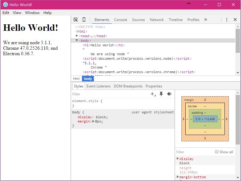Expand the head element node
Viewport: 241px width, 181px height.
tap(77, 36)
